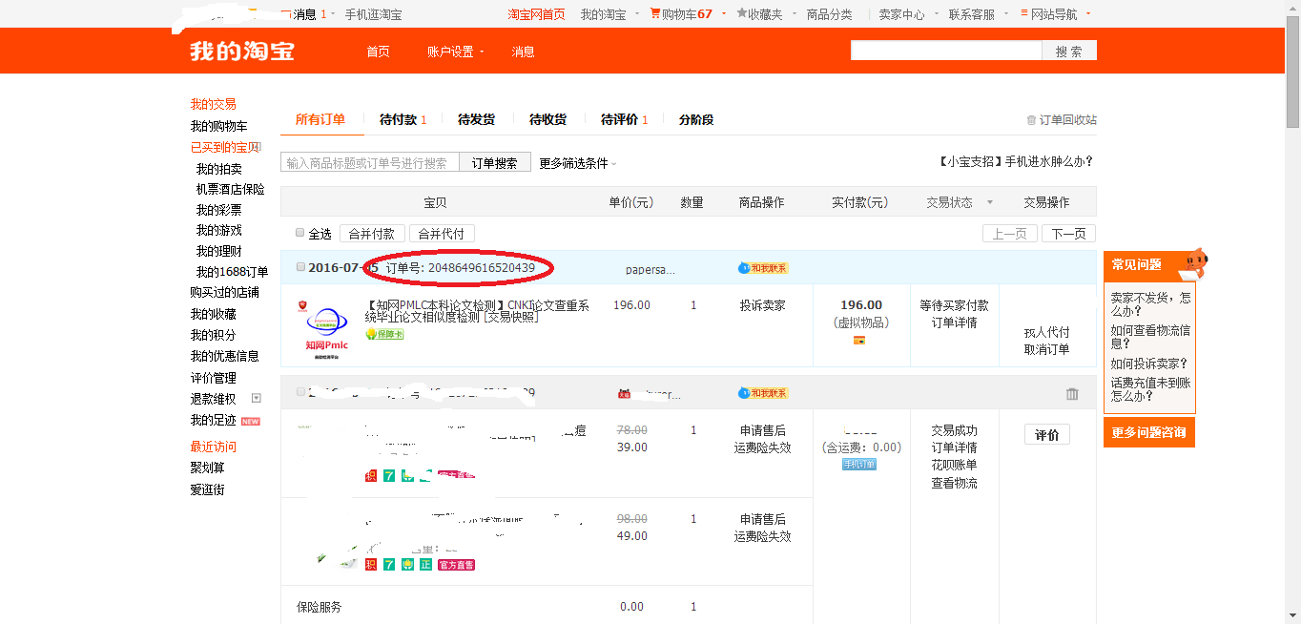Switch to the 待评价 tab

(x=625, y=119)
